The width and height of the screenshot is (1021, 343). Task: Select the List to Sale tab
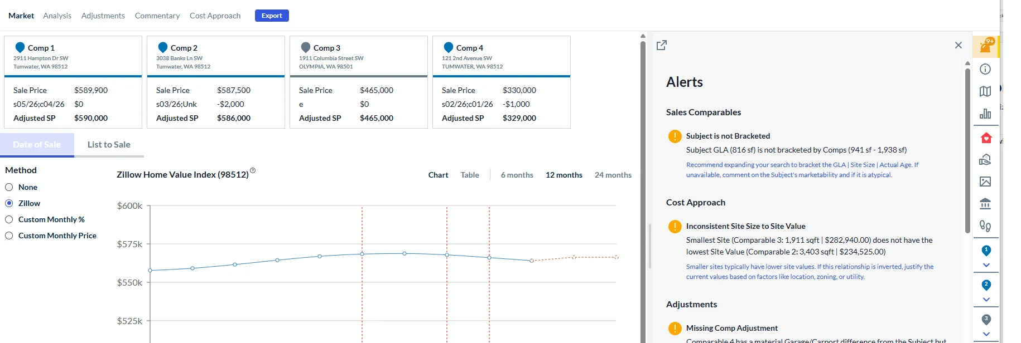point(109,145)
